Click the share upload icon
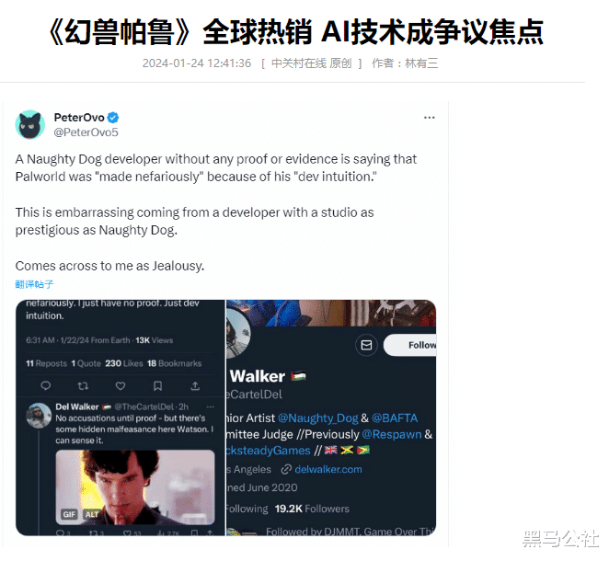 [195, 385]
